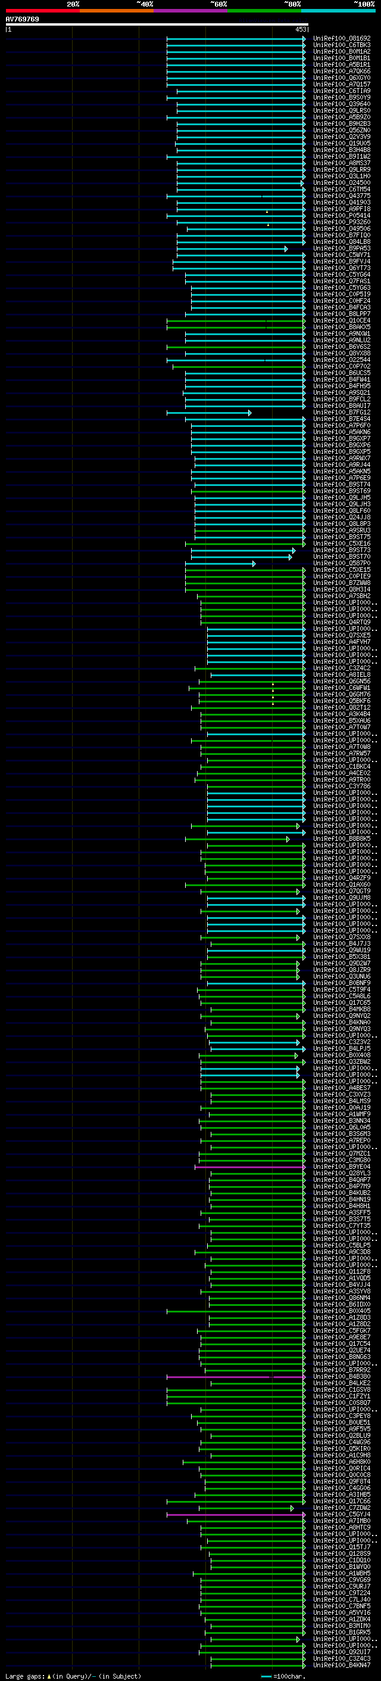The image size is (381, 1681).
Task: Click the query length value 453
Action: pyautogui.click(x=300, y=29)
